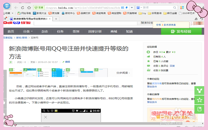
Task: Click the magnifier search icon
Action: 175,8
